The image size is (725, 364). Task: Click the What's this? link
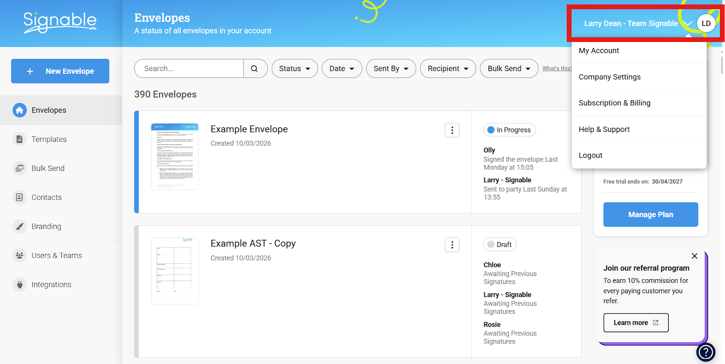pyautogui.click(x=557, y=68)
